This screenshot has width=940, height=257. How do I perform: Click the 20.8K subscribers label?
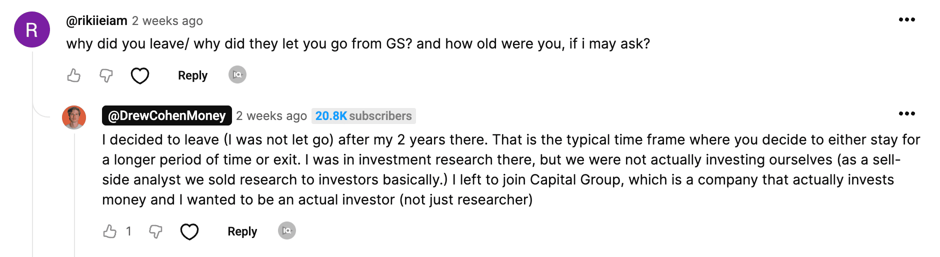click(363, 116)
